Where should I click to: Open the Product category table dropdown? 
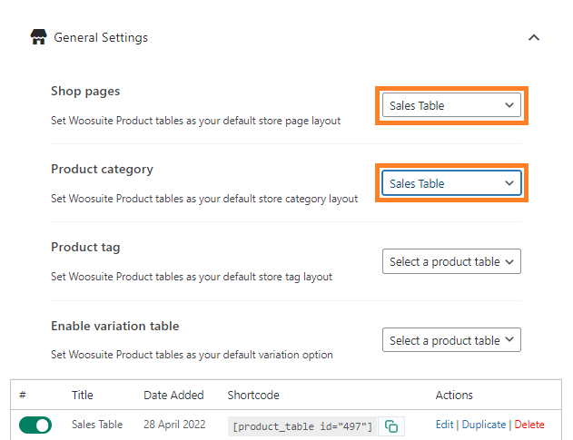coord(451,183)
